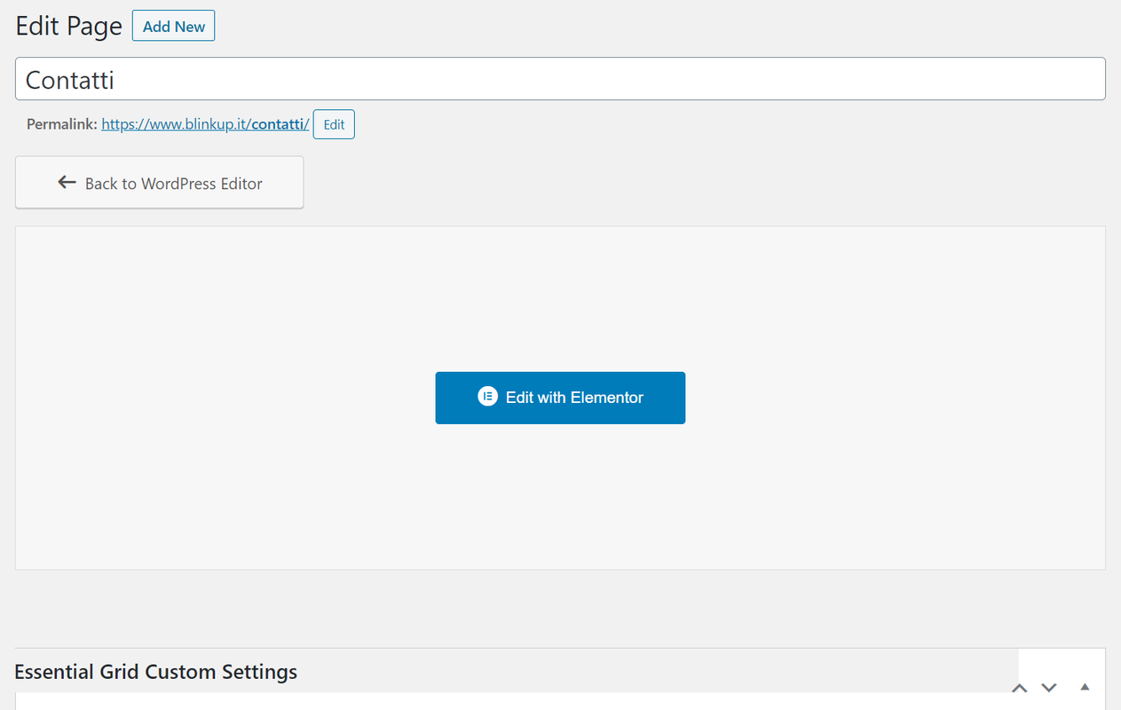Click the Edit Page heading
Image resolution: width=1121 pixels, height=710 pixels.
pos(69,26)
